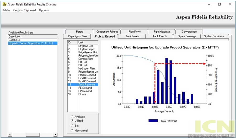
Task: Select BaseCase results set
Action: tap(14, 40)
